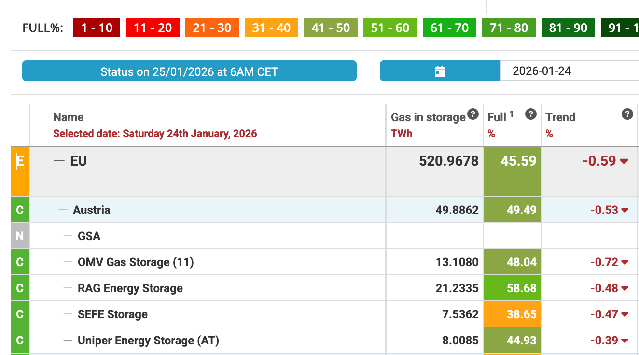The height and width of the screenshot is (355, 639).
Task: Click help icon in Trend column header
Action: pyautogui.click(x=627, y=114)
